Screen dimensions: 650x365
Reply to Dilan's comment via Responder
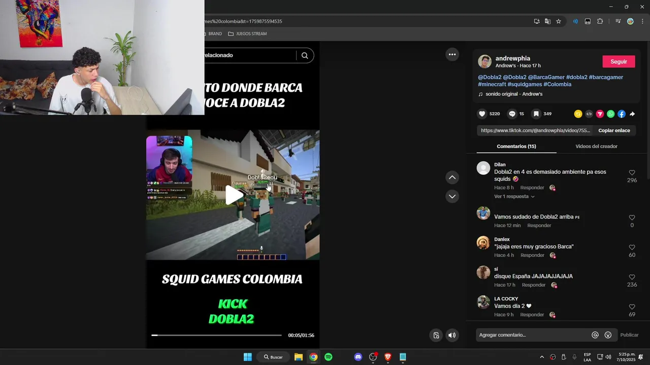tap(532, 188)
